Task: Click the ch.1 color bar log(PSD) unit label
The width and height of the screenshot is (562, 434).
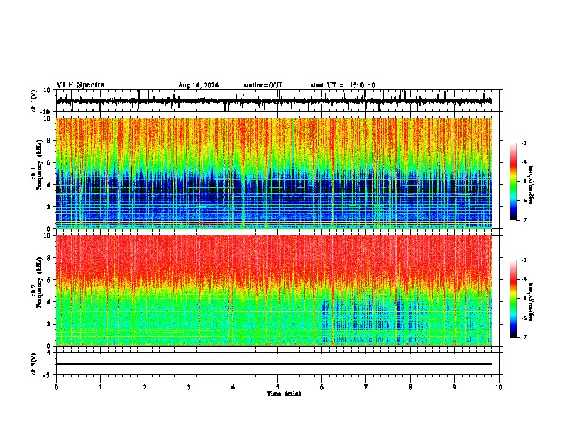Action: click(x=531, y=185)
